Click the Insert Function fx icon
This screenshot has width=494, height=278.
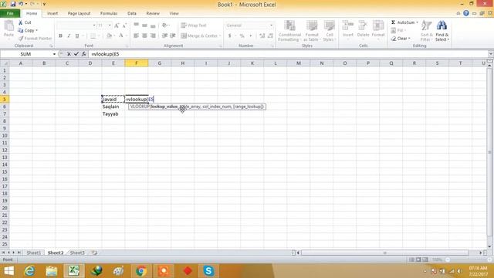pos(84,54)
